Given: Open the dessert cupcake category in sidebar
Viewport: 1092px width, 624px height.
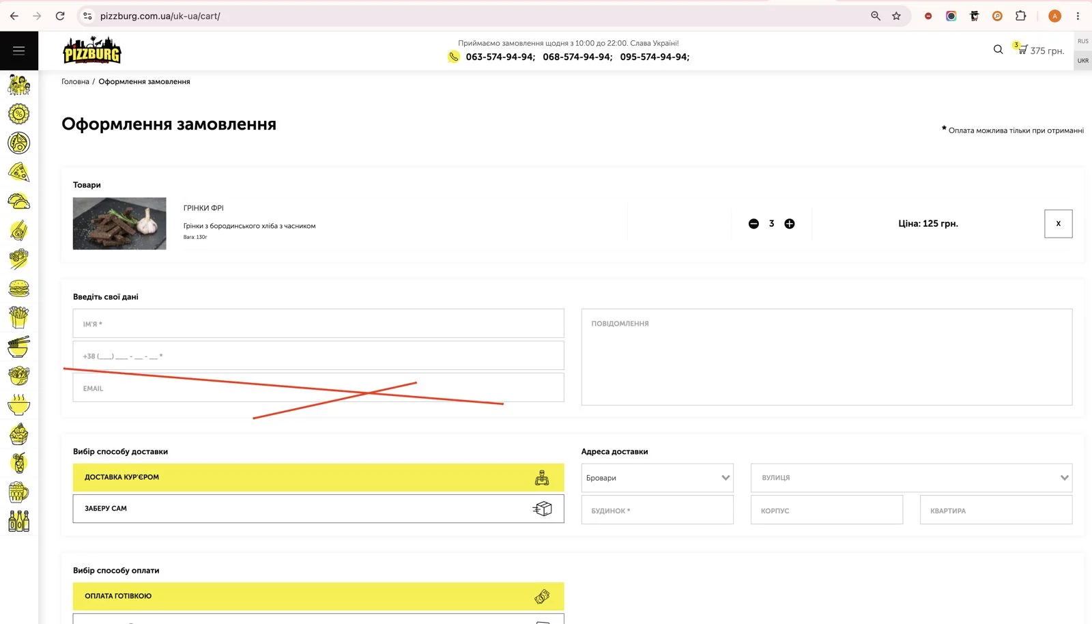Looking at the screenshot, I should pos(19,434).
